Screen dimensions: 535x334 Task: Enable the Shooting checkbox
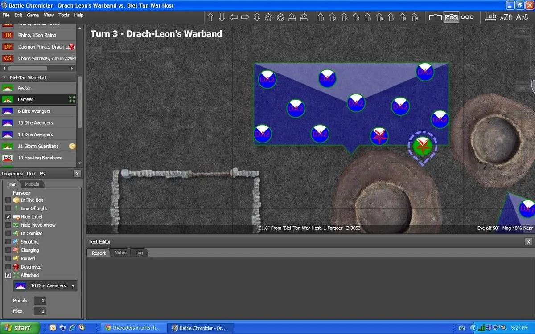coord(8,242)
